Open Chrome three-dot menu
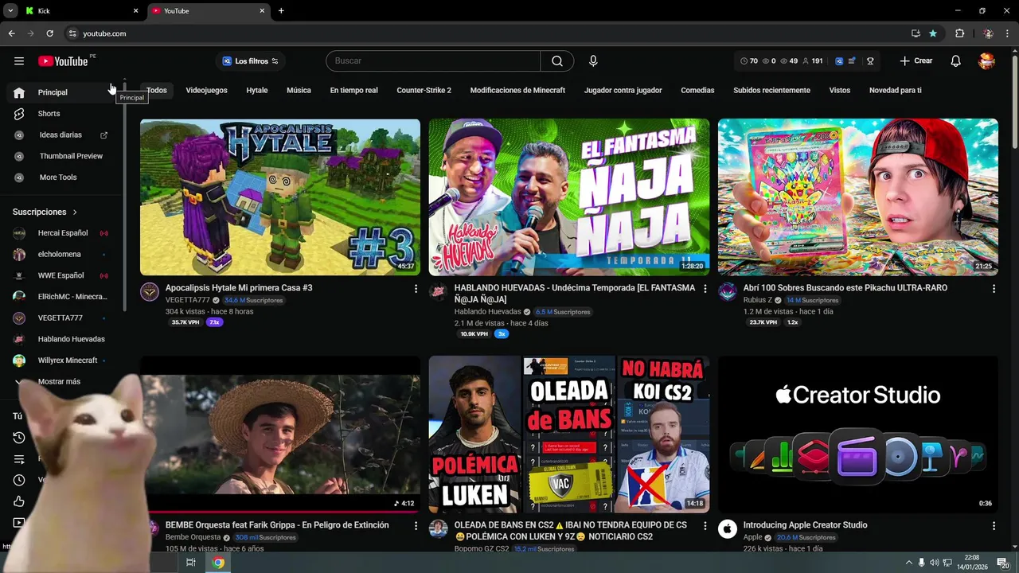The image size is (1019, 573). point(1008,33)
